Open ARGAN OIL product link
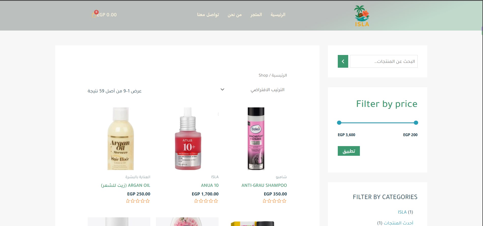 pos(126,185)
